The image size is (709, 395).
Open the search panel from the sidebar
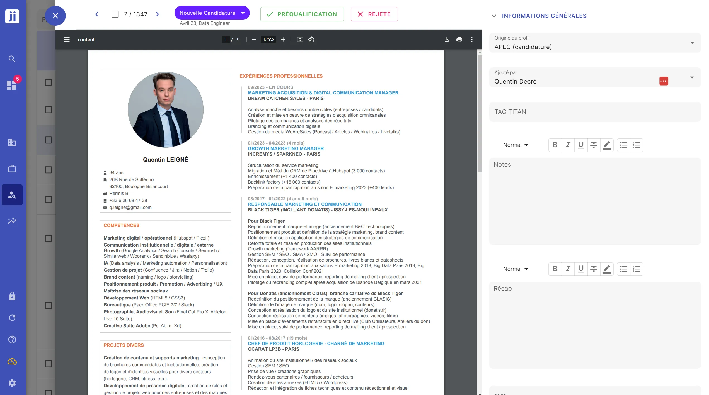[x=12, y=59]
